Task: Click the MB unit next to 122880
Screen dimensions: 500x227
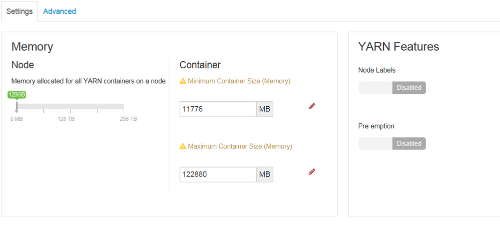Action: tap(265, 174)
